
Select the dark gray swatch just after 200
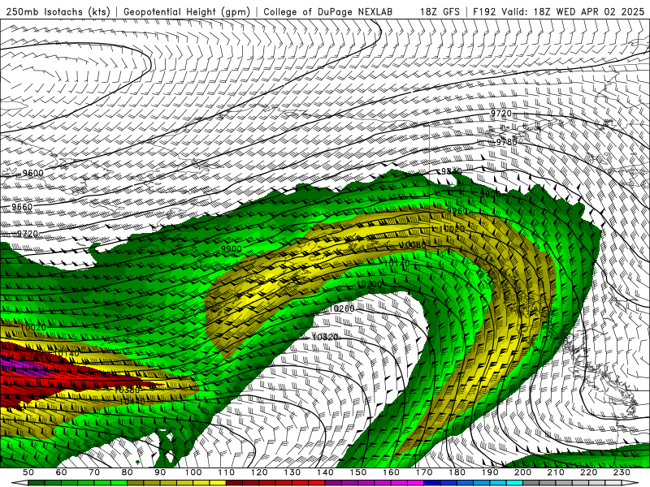pos(531,483)
